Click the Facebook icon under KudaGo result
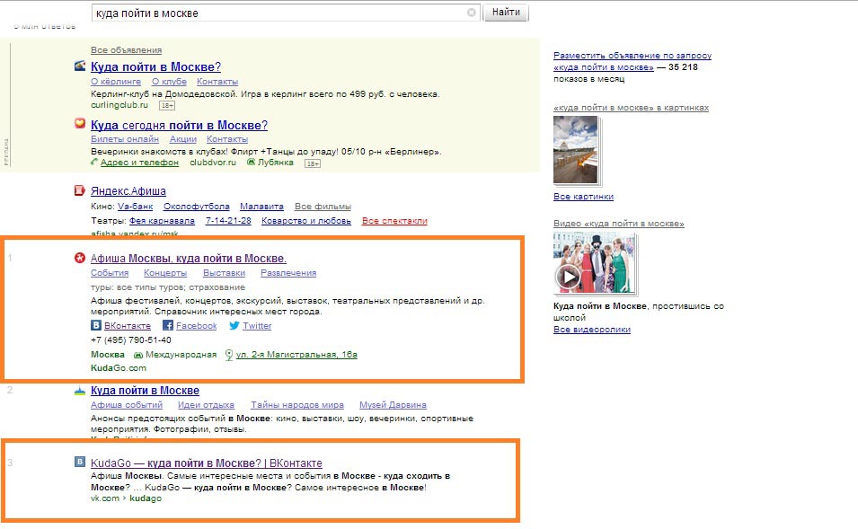Screen dimensions: 858x529 click(x=168, y=326)
